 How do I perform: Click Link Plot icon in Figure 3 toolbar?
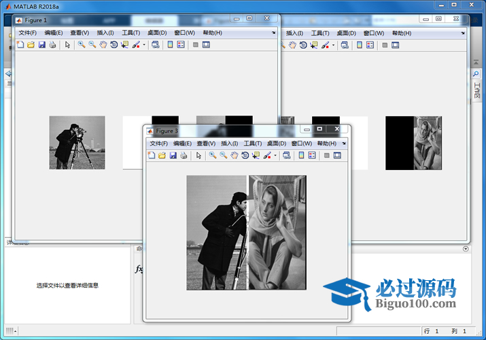tap(287, 156)
